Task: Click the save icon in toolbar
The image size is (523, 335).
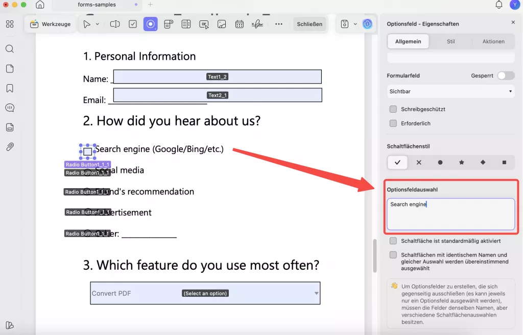Action: pyautogui.click(x=345, y=24)
